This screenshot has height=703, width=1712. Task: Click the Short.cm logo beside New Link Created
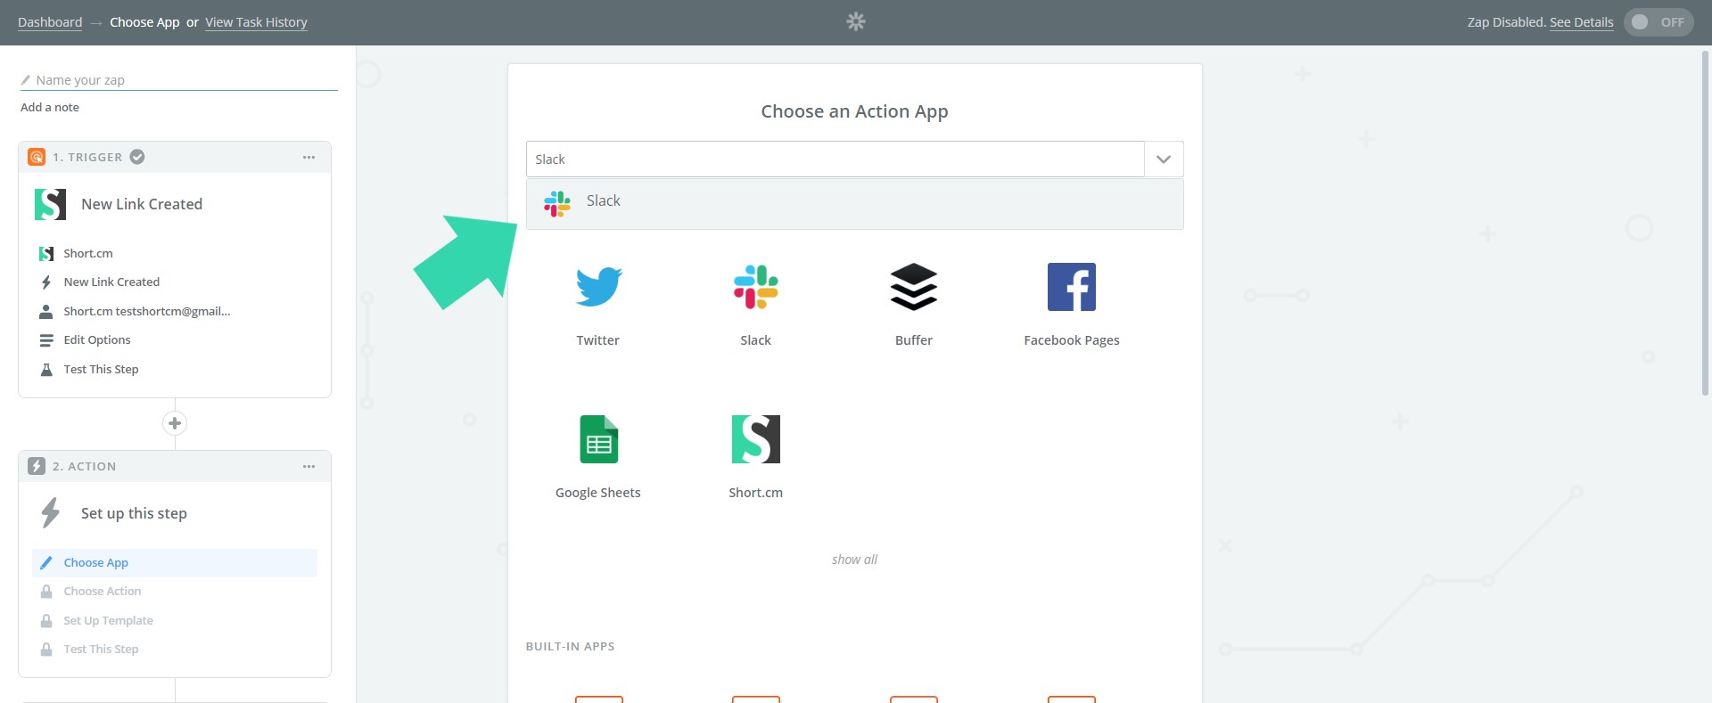[x=50, y=204]
